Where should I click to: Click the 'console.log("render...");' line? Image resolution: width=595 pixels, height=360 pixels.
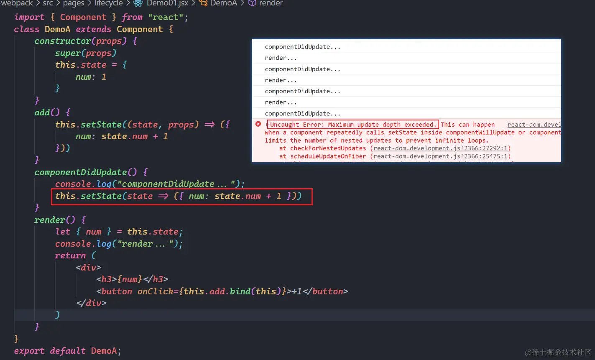pyautogui.click(x=119, y=244)
